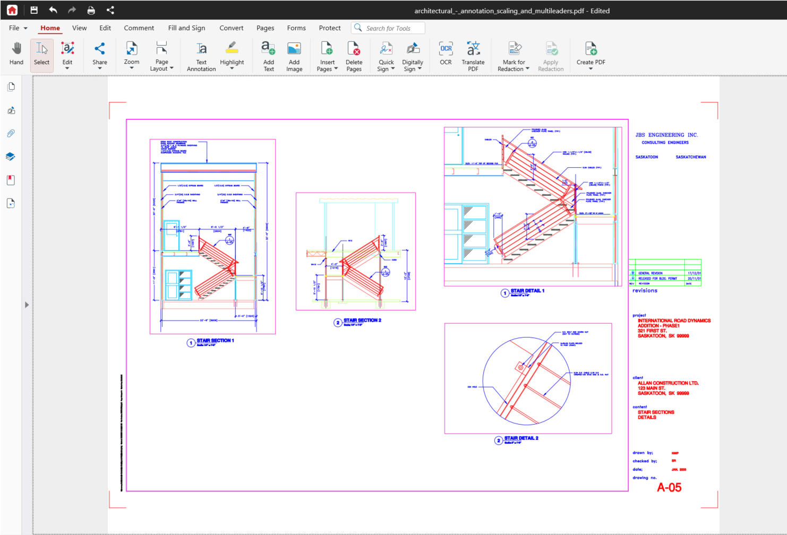This screenshot has width=787, height=535.
Task: Click the Home icon in title bar
Action: (12, 10)
